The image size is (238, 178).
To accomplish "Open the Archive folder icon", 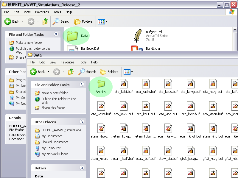I will pyautogui.click(x=101, y=84).
